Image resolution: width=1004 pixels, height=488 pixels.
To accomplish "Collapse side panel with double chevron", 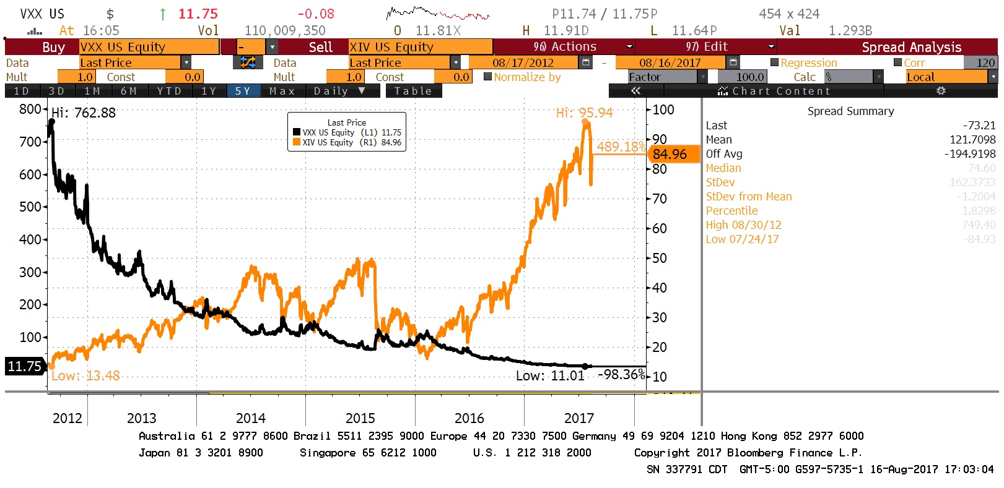I will [x=635, y=91].
